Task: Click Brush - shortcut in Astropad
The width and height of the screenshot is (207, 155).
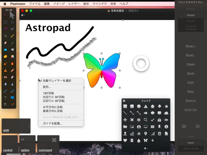Action: pyautogui.click(x=191, y=55)
